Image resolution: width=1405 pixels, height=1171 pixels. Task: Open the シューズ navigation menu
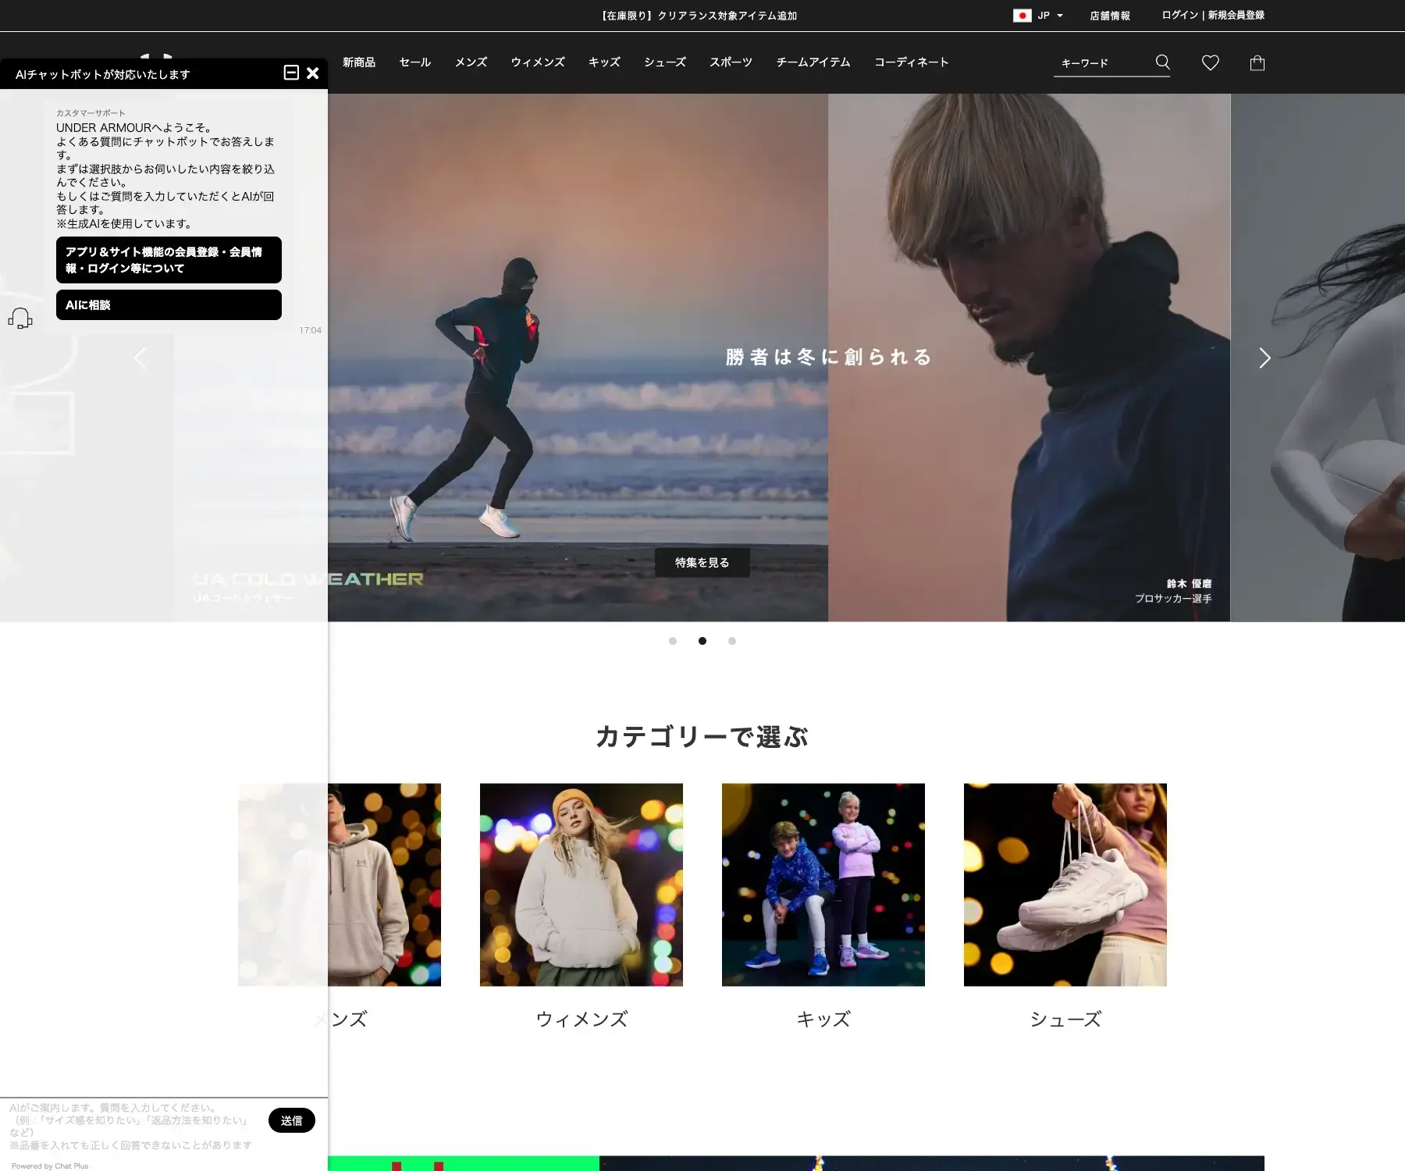tap(664, 62)
